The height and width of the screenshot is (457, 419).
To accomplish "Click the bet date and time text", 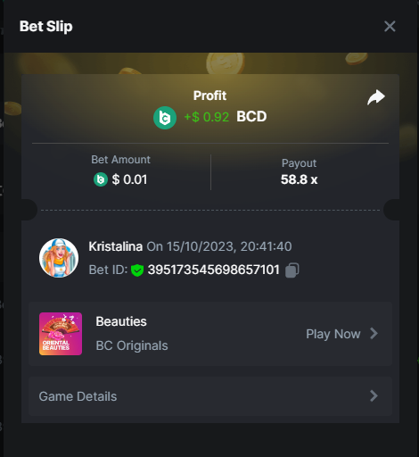I will (x=219, y=246).
